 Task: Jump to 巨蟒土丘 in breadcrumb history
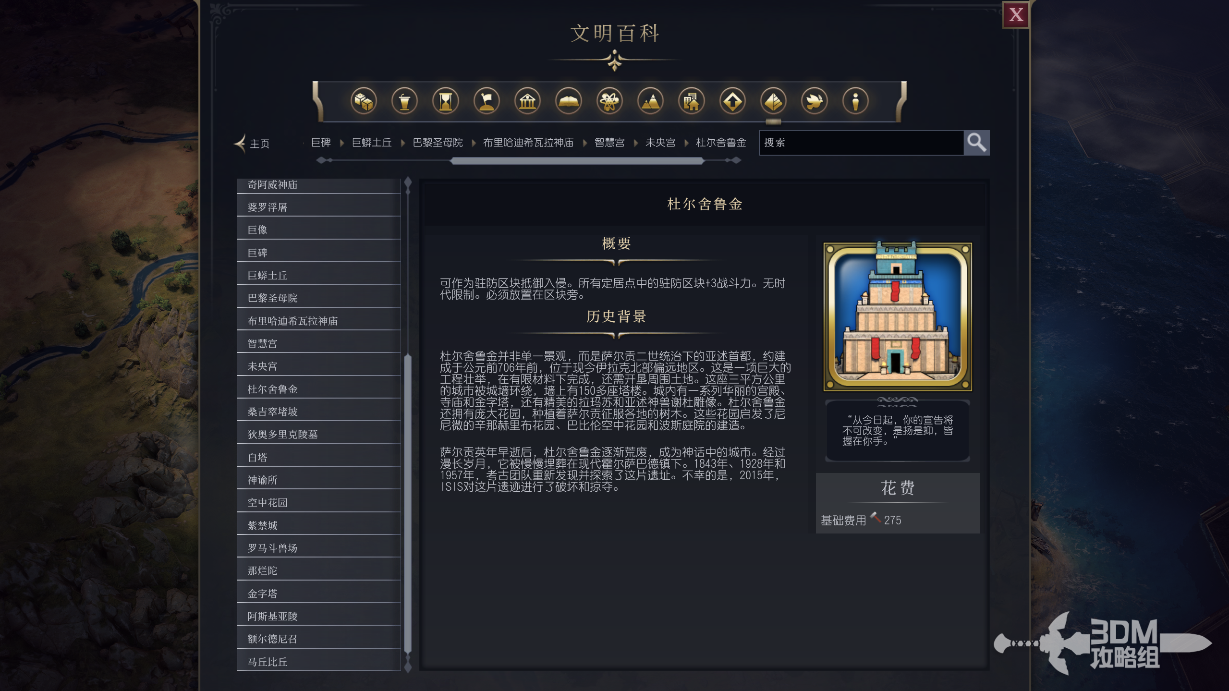(x=372, y=143)
